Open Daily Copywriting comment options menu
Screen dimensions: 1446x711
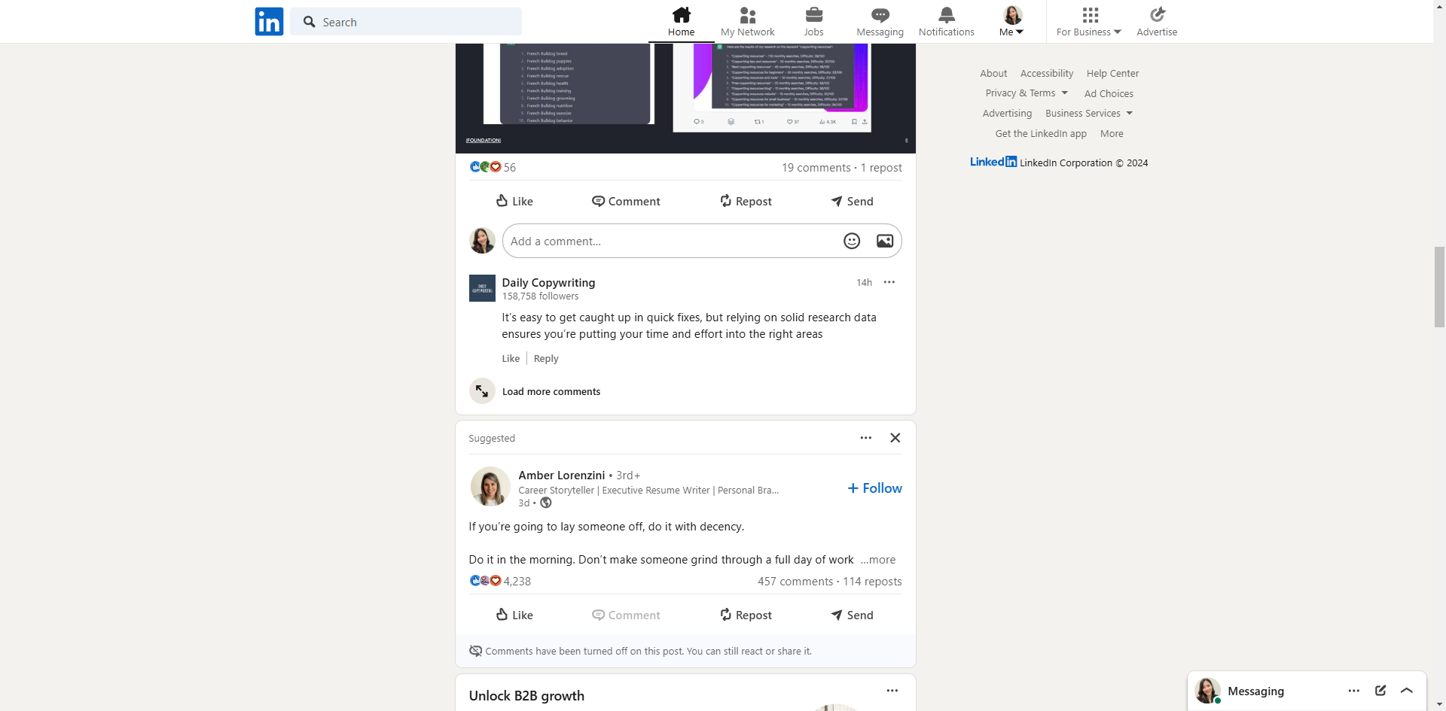click(889, 282)
